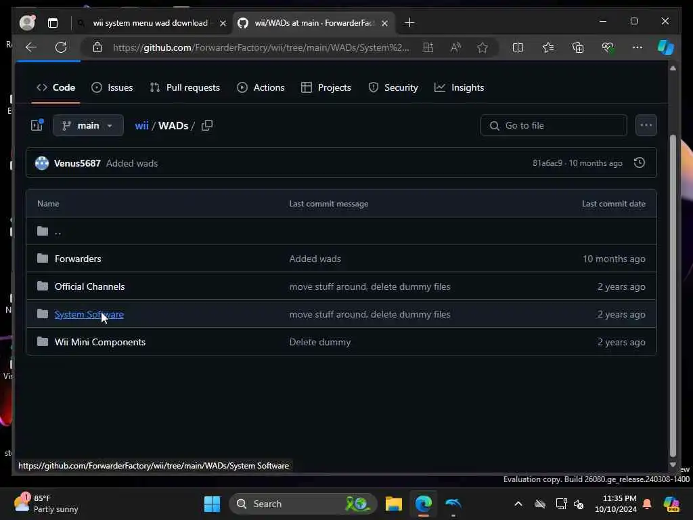
Task: Open the weather widget showing 85°F
Action: click(45, 504)
